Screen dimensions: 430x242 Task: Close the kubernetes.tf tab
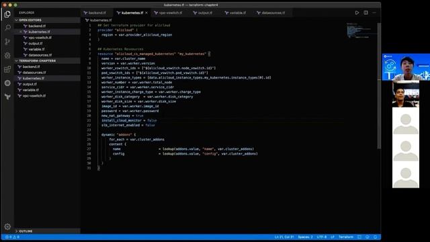(146, 13)
